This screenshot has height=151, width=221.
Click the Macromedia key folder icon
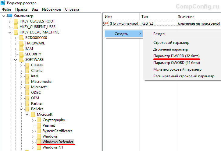point(27,82)
